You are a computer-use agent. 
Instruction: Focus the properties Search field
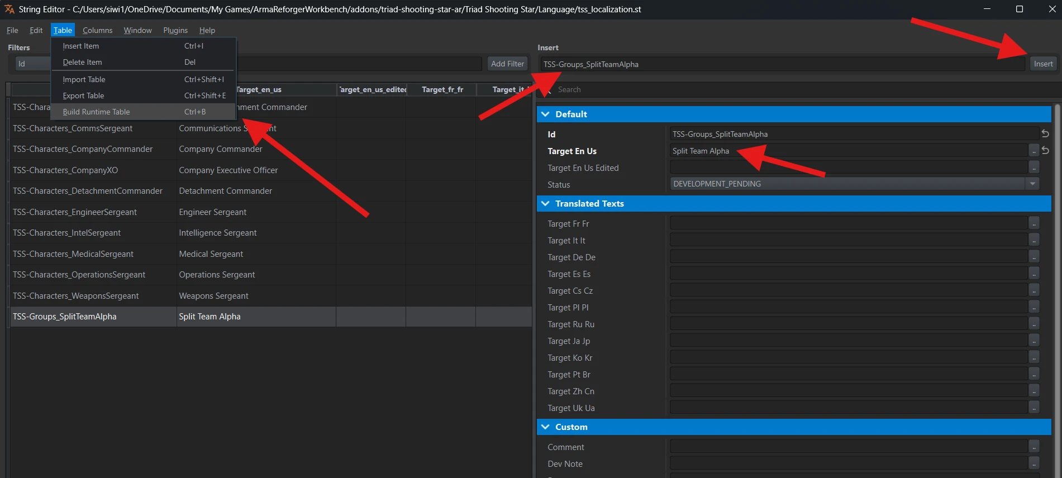(799, 89)
